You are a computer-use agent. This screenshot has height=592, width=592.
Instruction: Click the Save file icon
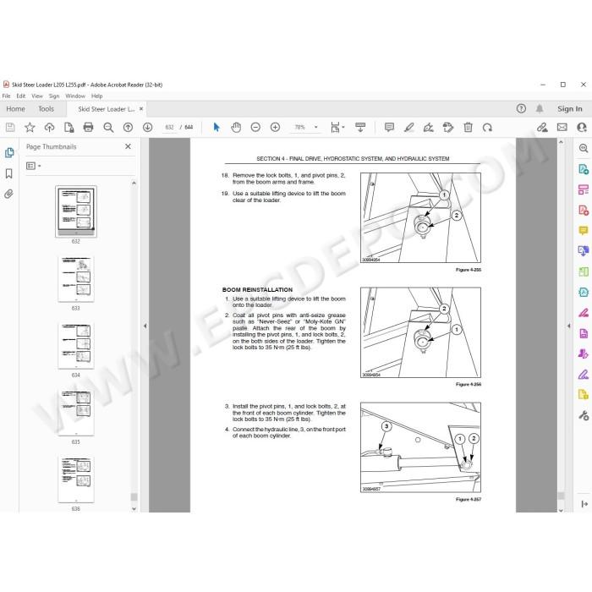pyautogui.click(x=10, y=128)
